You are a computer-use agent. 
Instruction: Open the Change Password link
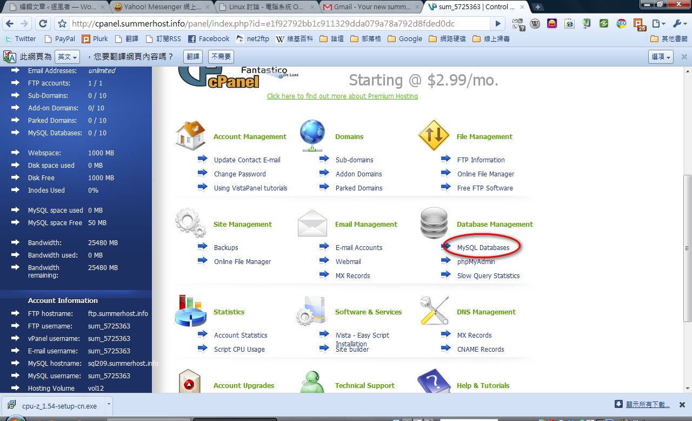click(239, 174)
